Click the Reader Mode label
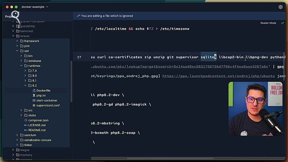288x162 pixels. (x=268, y=23)
